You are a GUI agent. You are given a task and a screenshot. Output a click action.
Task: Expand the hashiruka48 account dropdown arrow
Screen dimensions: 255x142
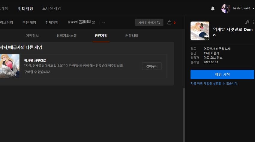253,8
